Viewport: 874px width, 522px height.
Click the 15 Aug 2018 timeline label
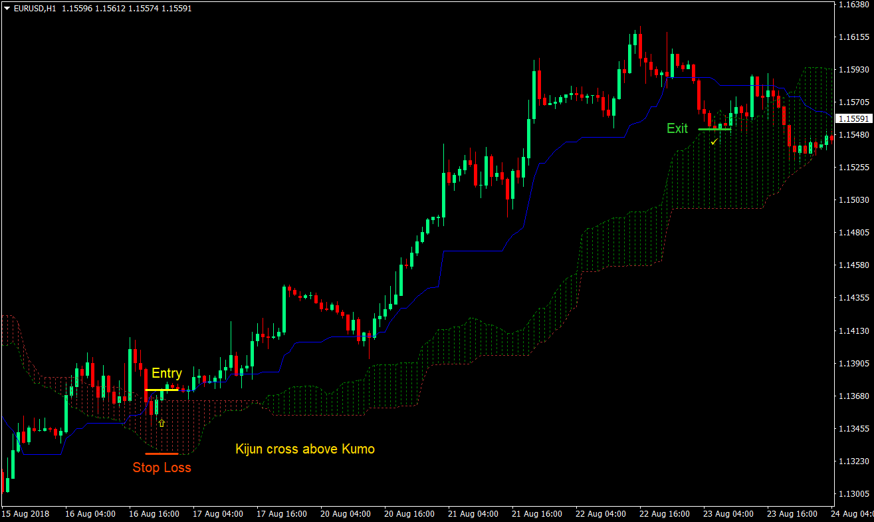(x=27, y=513)
